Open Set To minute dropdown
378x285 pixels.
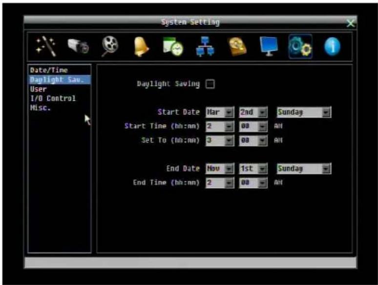pos(253,141)
